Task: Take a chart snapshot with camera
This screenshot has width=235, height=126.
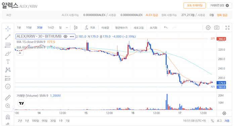Action: click(217, 28)
